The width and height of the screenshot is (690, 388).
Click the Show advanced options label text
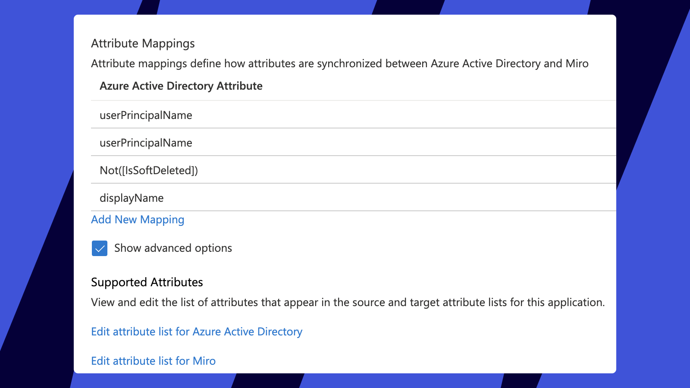tap(173, 248)
